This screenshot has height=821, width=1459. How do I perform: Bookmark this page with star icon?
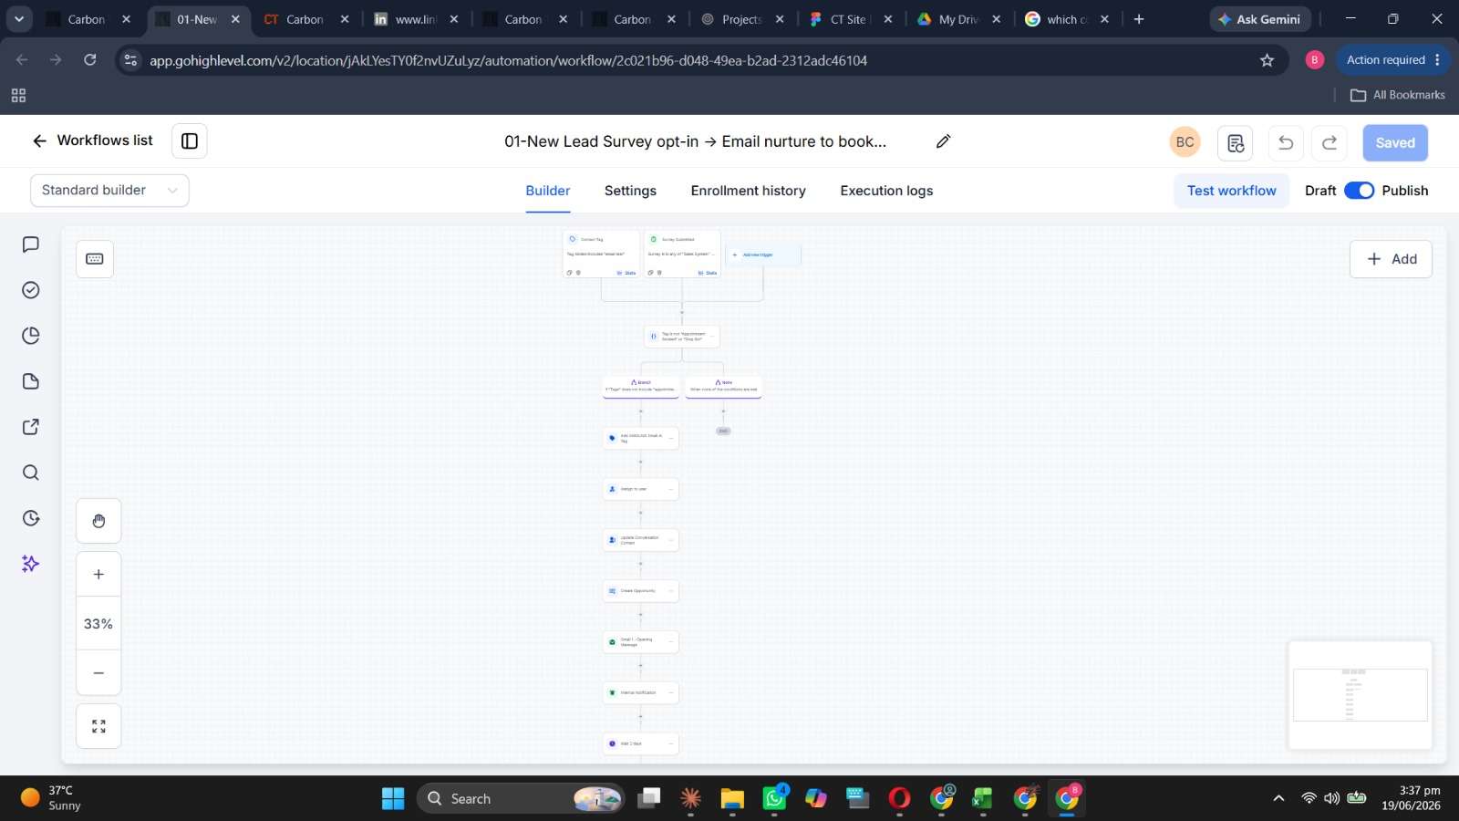[1267, 60]
